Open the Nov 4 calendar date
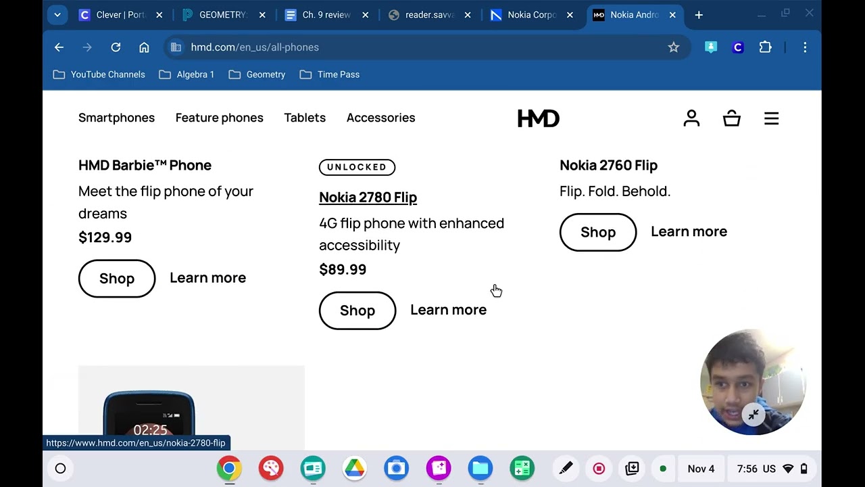Image resolution: width=865 pixels, height=487 pixels. (x=701, y=469)
